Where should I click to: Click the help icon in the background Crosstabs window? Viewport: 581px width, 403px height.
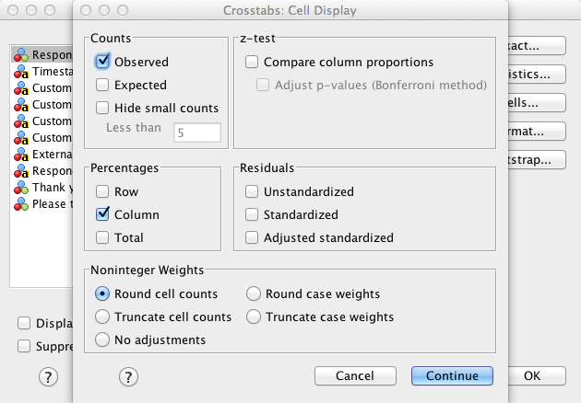[x=48, y=376]
